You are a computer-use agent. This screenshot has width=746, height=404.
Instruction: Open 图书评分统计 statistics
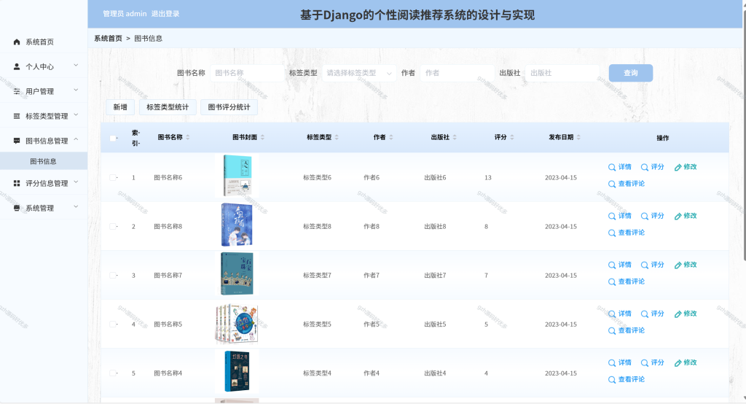229,107
